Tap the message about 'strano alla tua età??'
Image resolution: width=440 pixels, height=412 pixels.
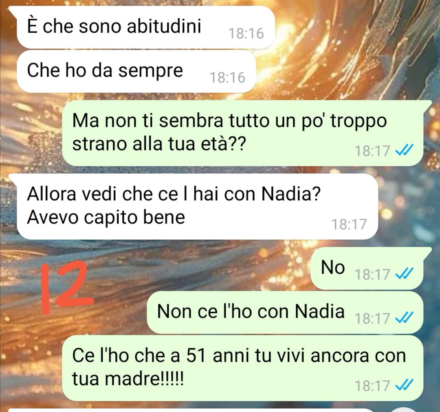tap(243, 133)
